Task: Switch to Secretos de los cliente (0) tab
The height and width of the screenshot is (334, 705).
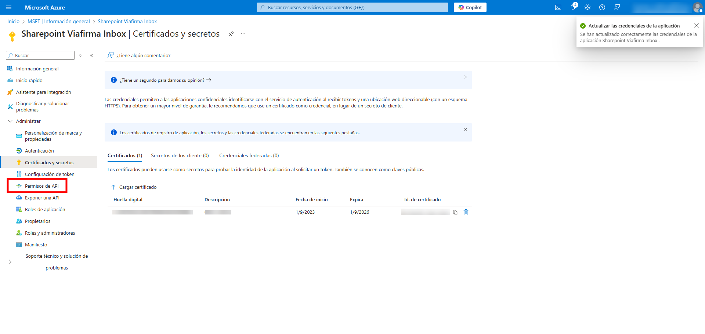Action: point(180,155)
